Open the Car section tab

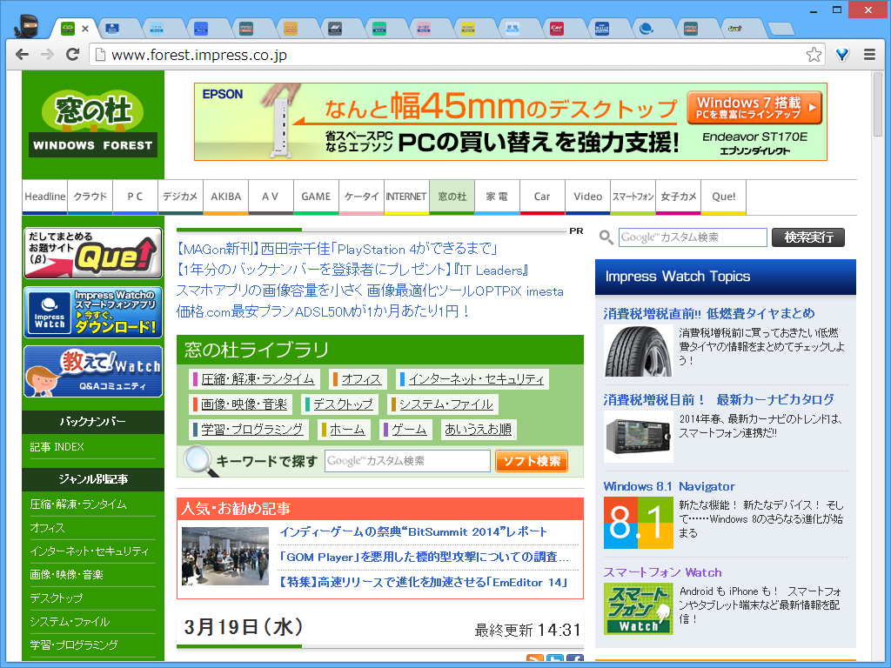542,197
